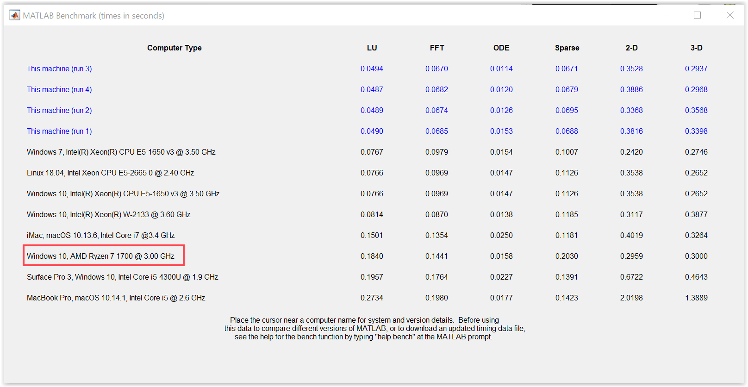Click Sparse value 0.2030 in AMD Ryzen row

[x=567, y=256]
